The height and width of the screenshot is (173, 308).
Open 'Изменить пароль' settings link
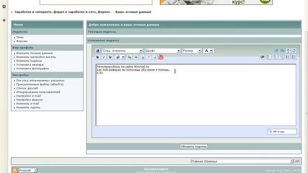[x=28, y=108]
